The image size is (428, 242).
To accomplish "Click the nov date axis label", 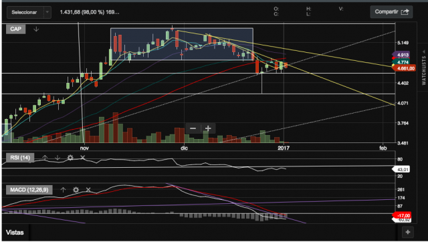I will click(84, 148).
